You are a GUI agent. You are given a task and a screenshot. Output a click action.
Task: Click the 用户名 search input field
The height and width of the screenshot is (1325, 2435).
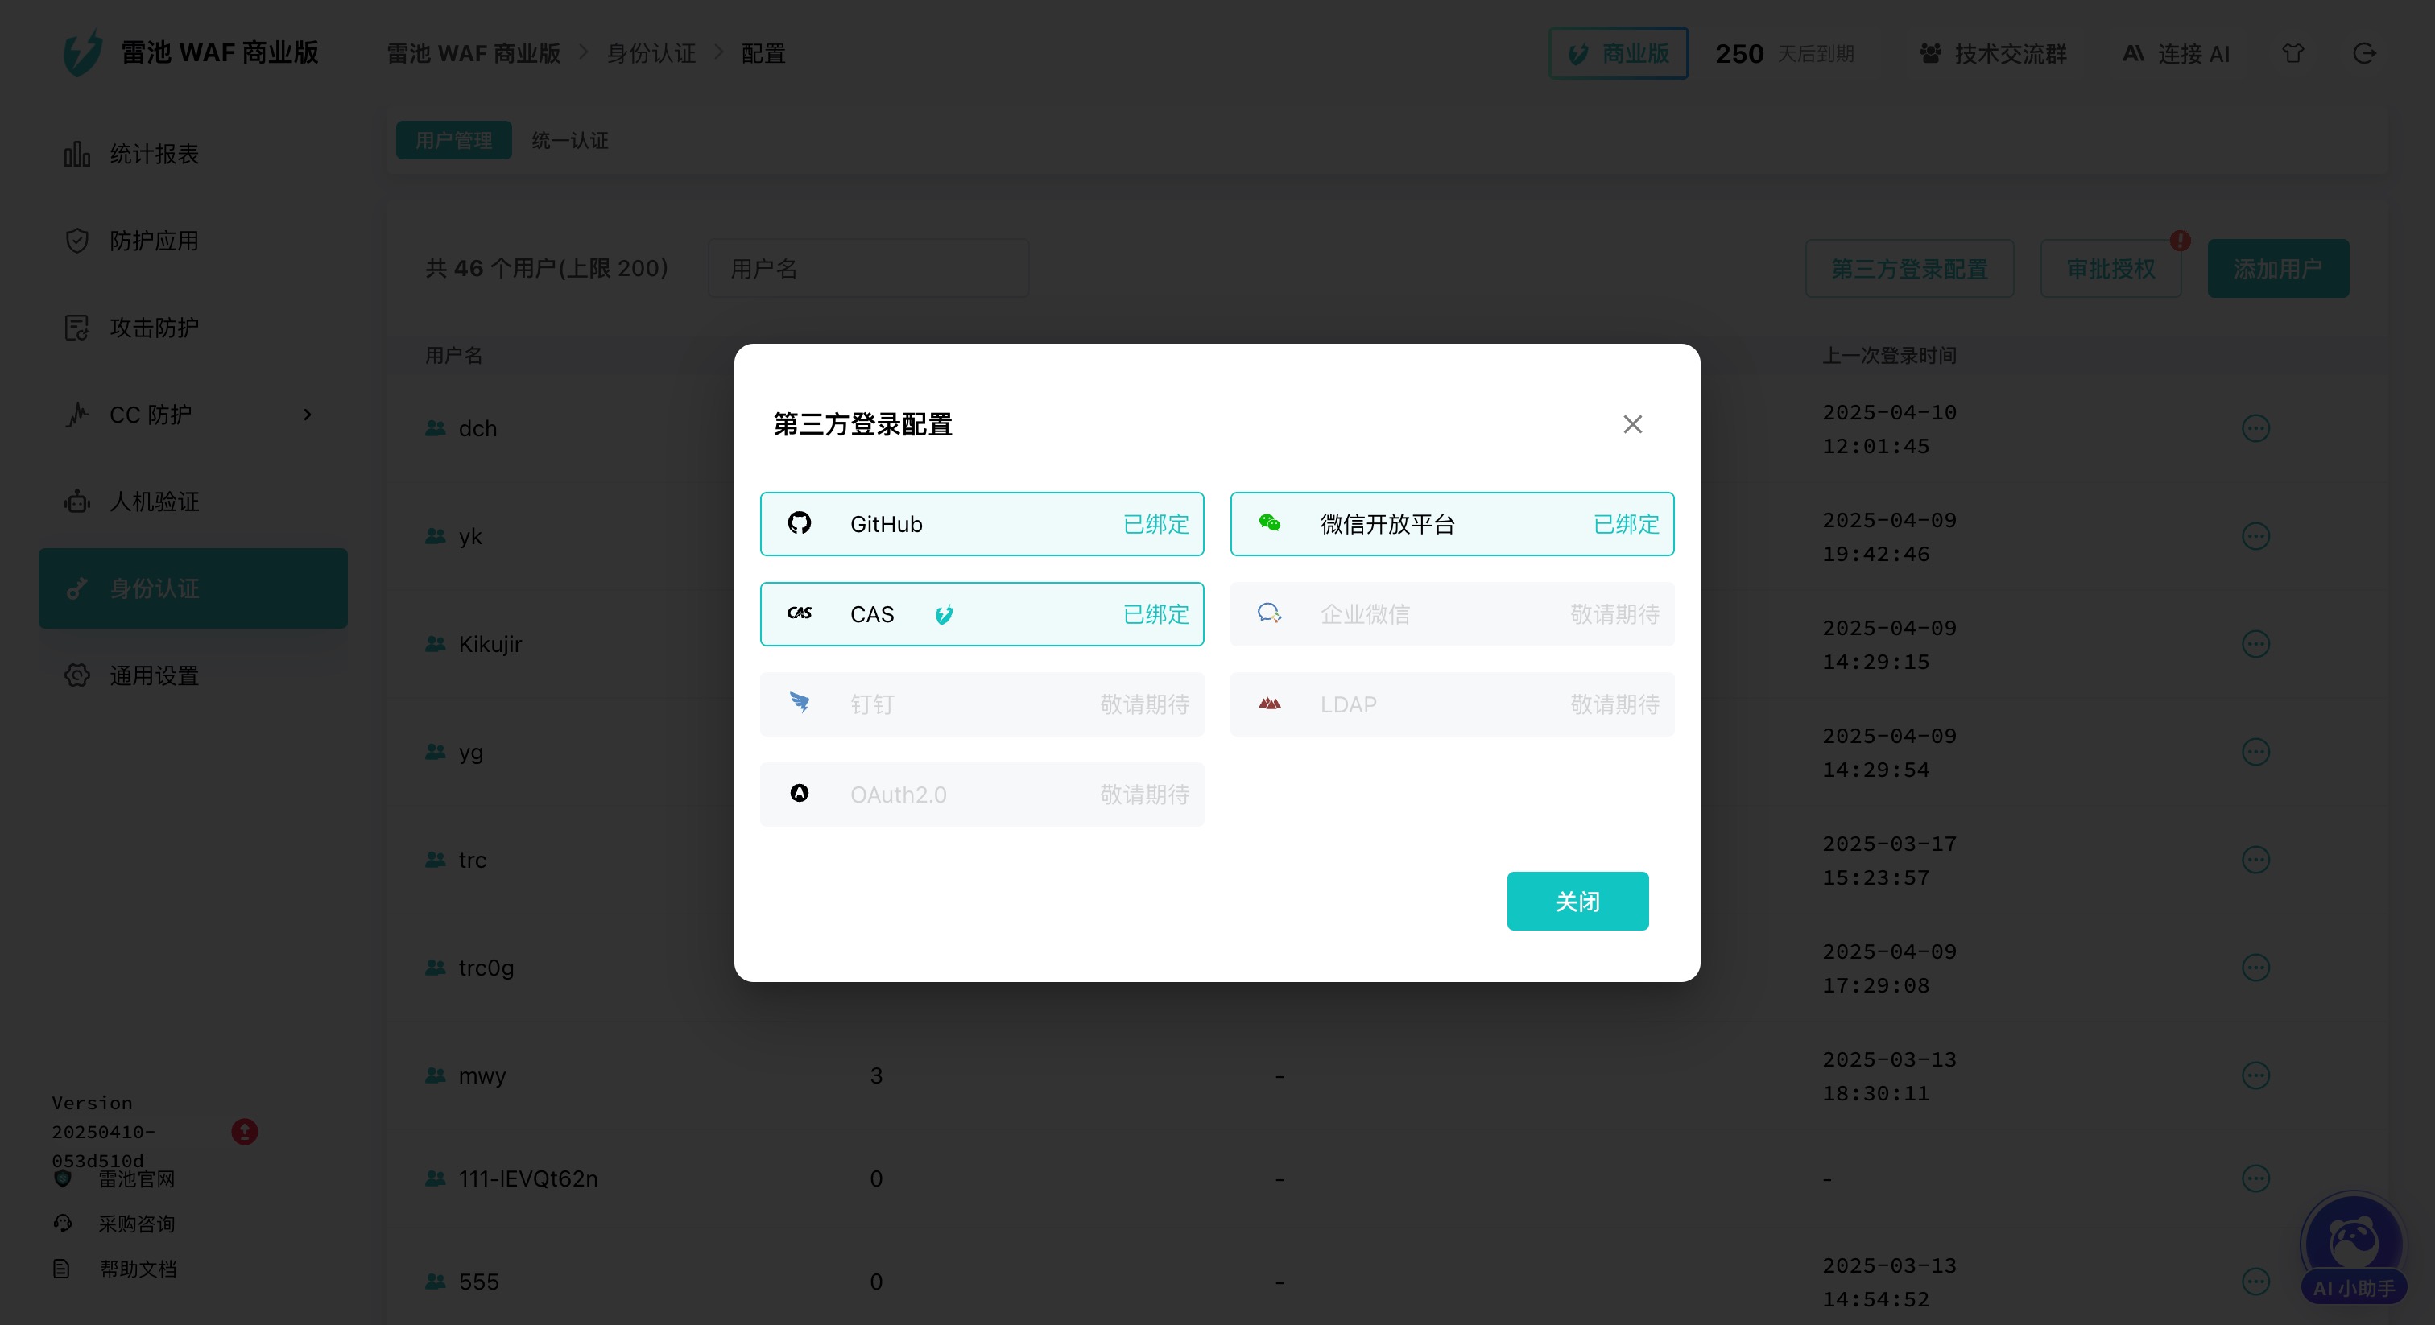coord(868,268)
